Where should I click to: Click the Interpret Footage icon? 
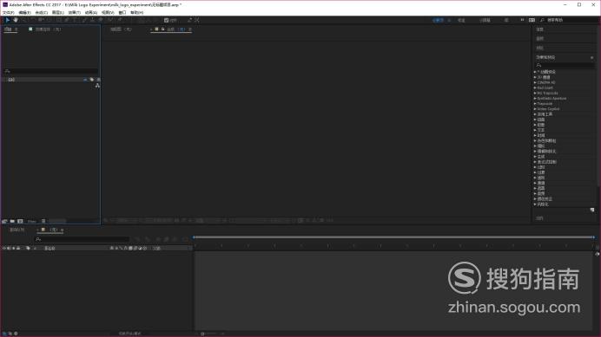click(4, 221)
